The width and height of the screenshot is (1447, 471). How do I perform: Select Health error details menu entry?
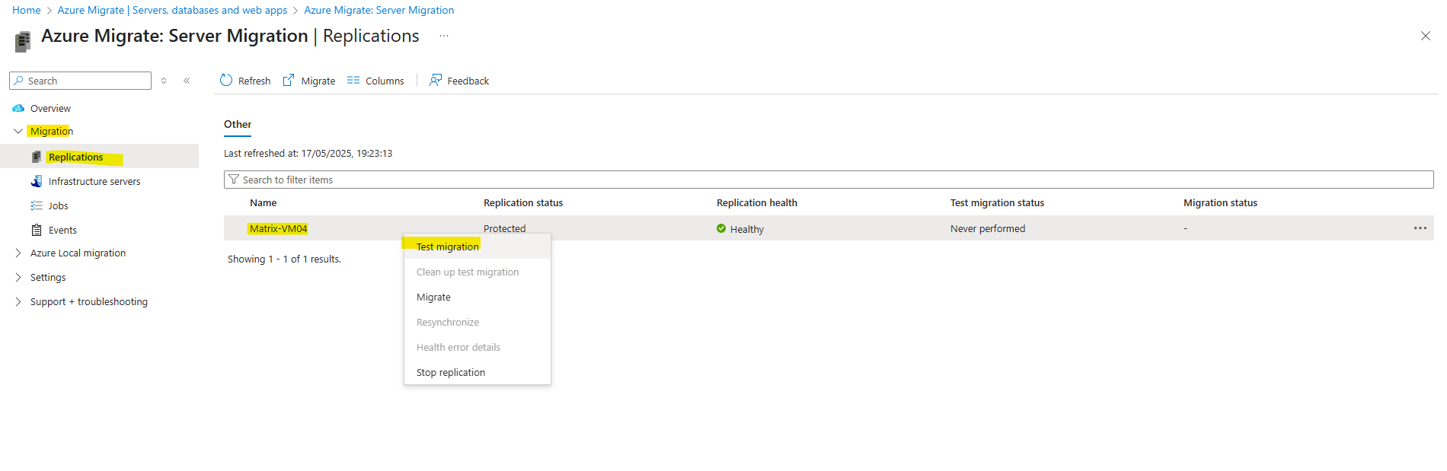(478, 347)
